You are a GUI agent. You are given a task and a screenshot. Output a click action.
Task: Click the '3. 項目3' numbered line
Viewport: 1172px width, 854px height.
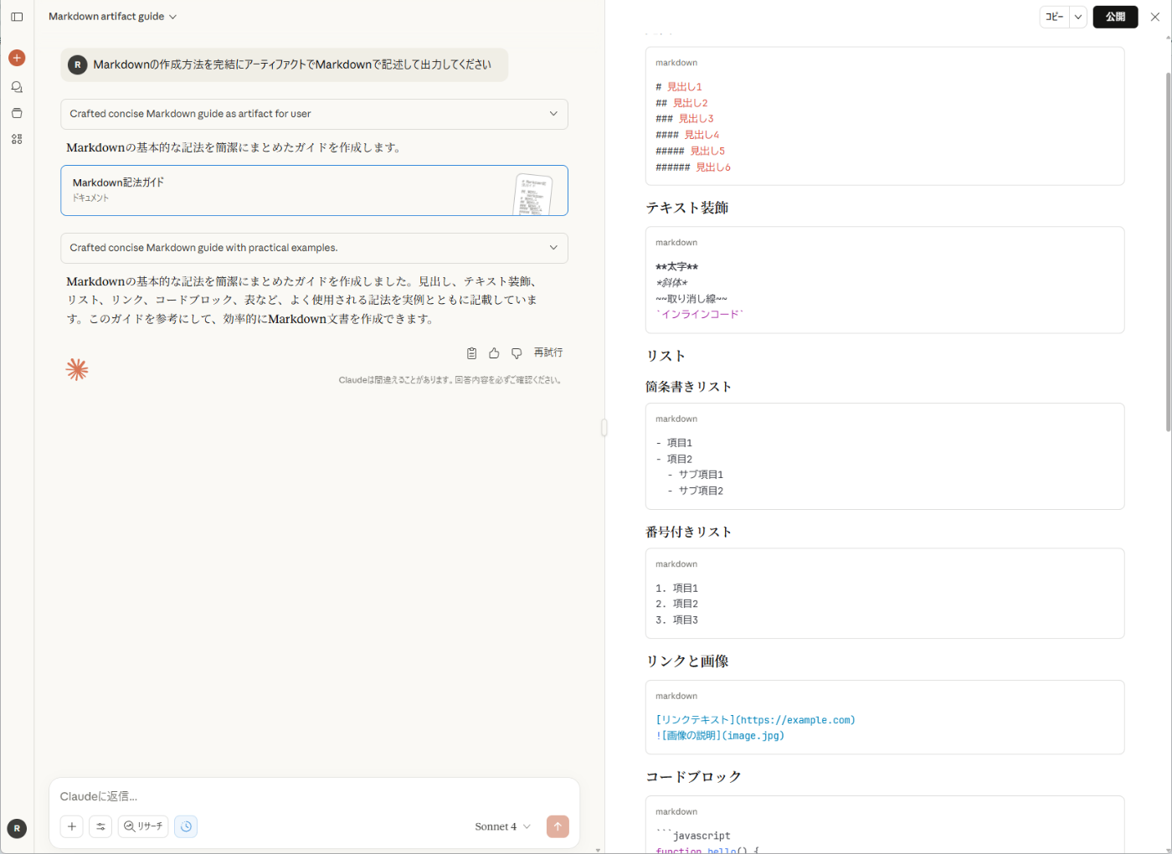[676, 620]
